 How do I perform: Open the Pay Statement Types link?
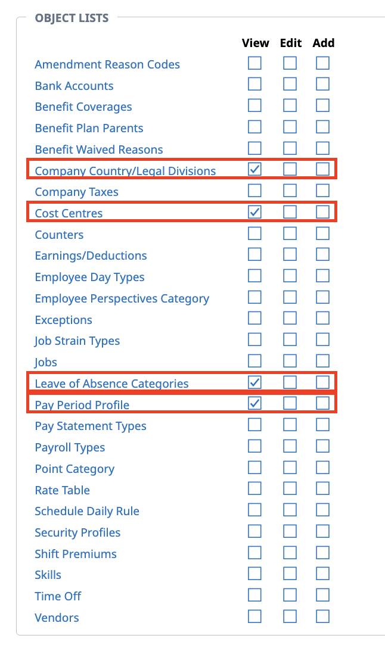(90, 426)
